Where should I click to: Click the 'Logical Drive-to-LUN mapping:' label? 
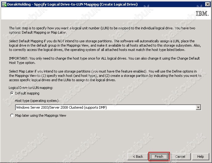pos(31,88)
